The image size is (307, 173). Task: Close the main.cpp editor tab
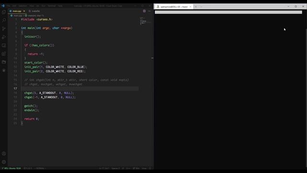point(24,11)
